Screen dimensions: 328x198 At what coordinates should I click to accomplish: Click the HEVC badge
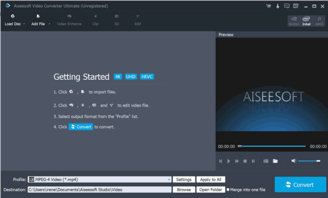click(x=147, y=77)
